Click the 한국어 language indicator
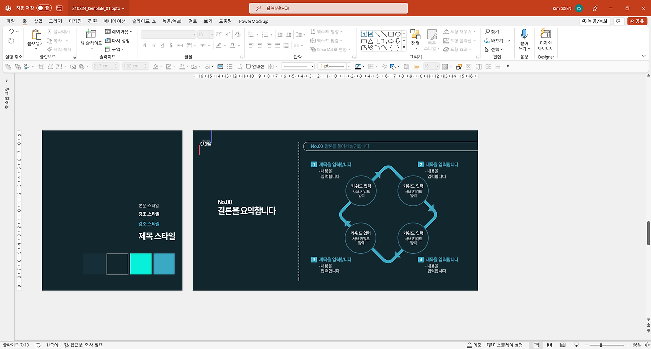Viewport: 651px width, 349px height. (52, 345)
